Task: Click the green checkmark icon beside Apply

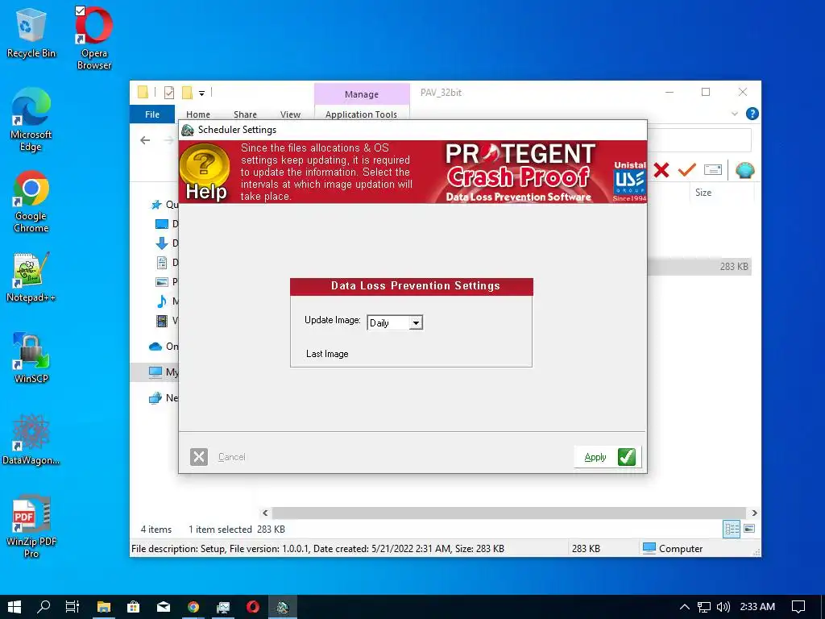Action: (x=627, y=457)
